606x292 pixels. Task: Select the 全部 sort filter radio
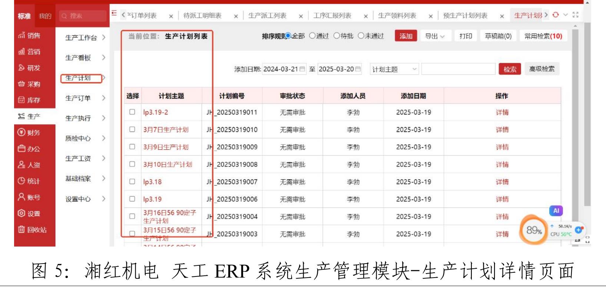[288, 36]
